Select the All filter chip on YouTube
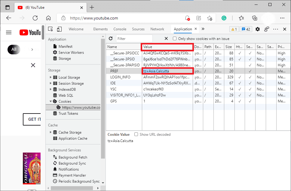 pyautogui.click(x=14, y=49)
